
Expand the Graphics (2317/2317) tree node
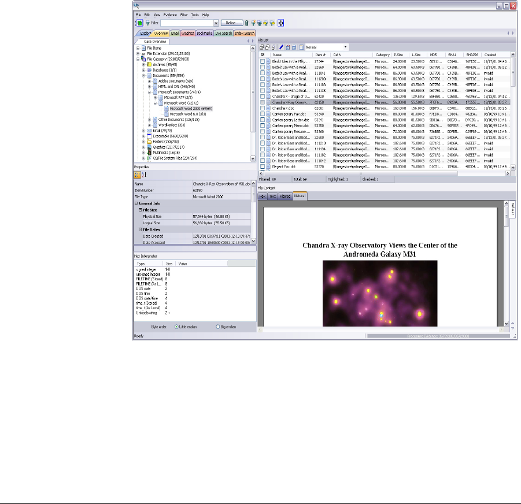pyautogui.click(x=143, y=147)
